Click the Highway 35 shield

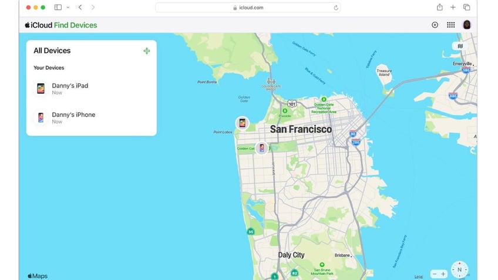point(251,231)
